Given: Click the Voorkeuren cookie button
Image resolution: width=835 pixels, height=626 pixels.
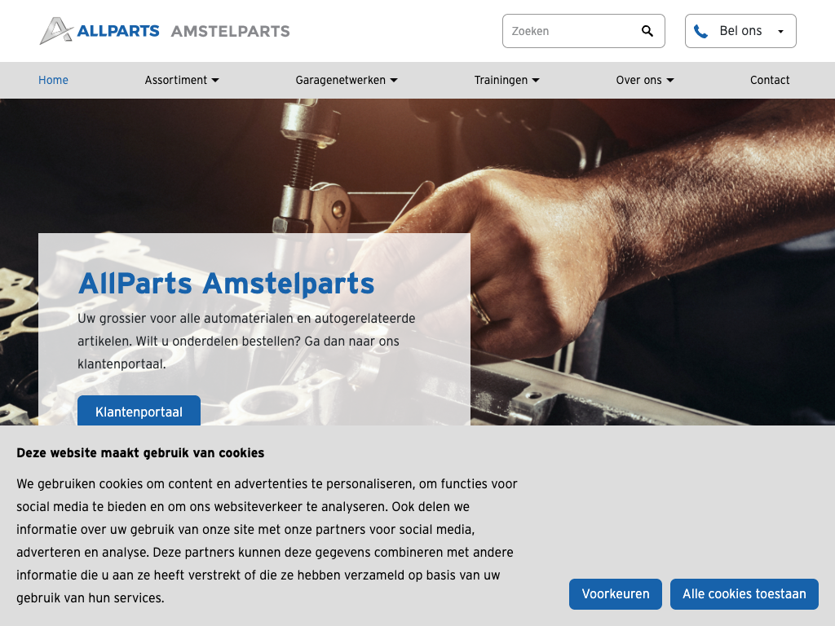Looking at the screenshot, I should (x=616, y=594).
